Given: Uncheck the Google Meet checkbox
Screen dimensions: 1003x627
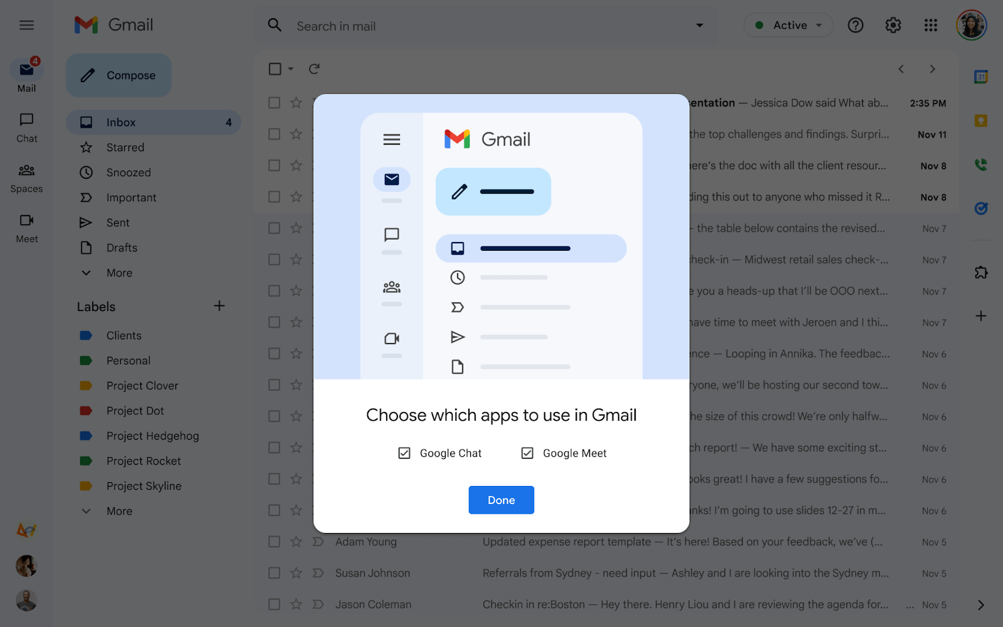Looking at the screenshot, I should (527, 453).
